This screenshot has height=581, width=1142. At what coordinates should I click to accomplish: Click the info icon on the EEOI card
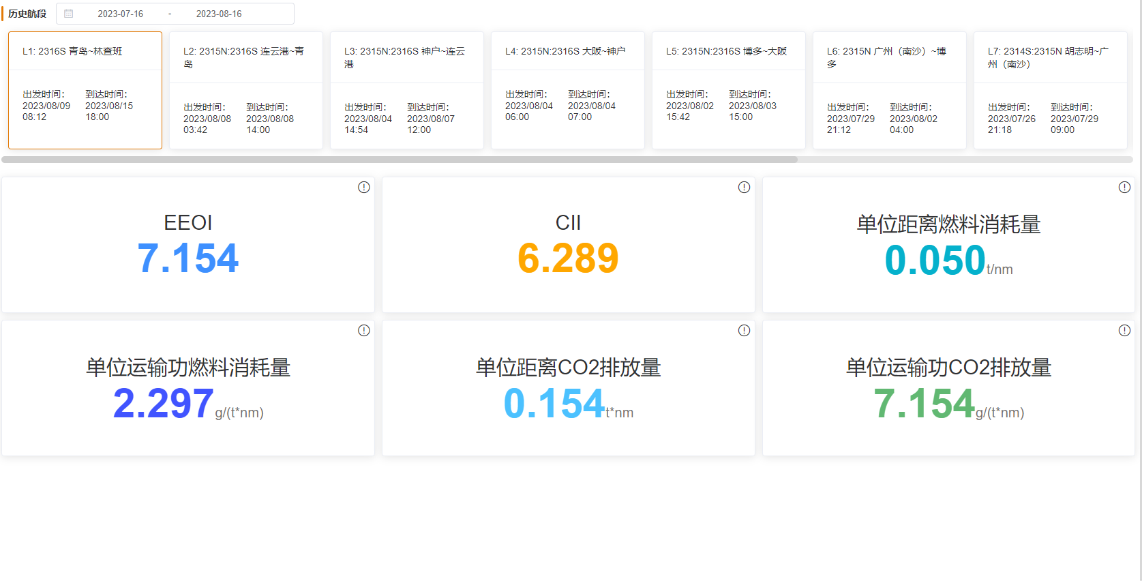pos(364,188)
